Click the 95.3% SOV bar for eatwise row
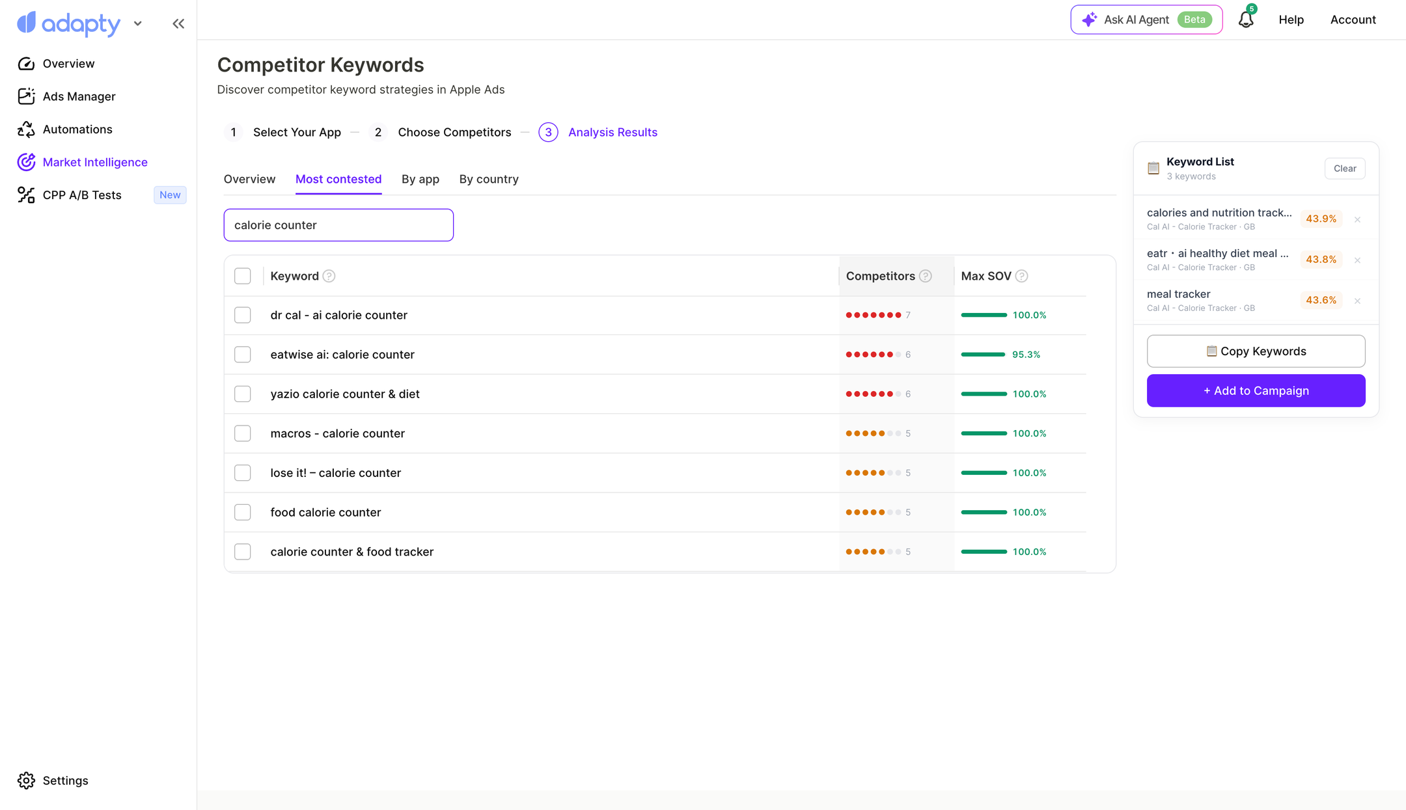The image size is (1406, 810). 984,355
